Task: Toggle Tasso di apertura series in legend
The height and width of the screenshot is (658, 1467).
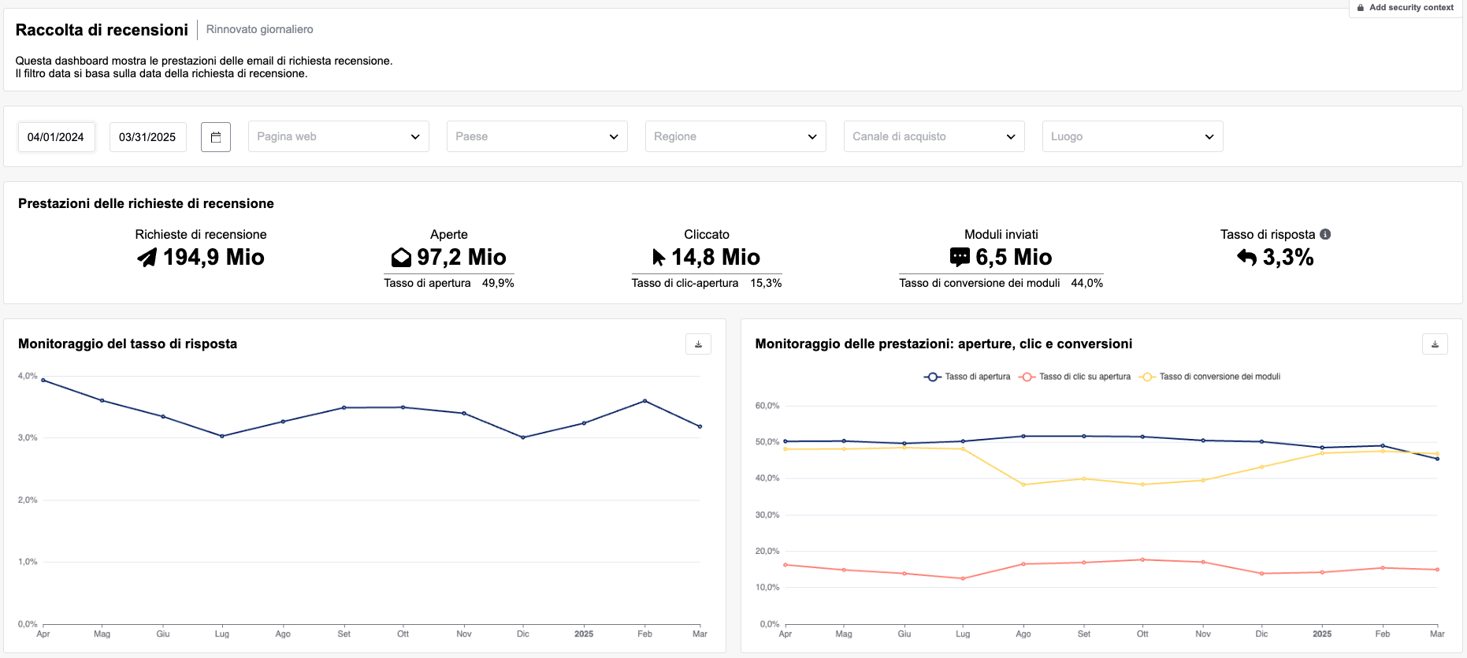Action: [967, 377]
